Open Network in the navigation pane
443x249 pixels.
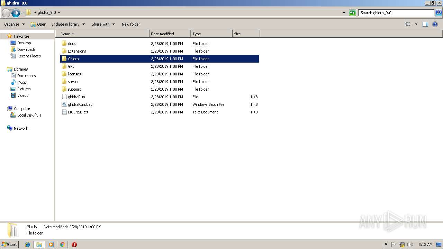tap(21, 128)
